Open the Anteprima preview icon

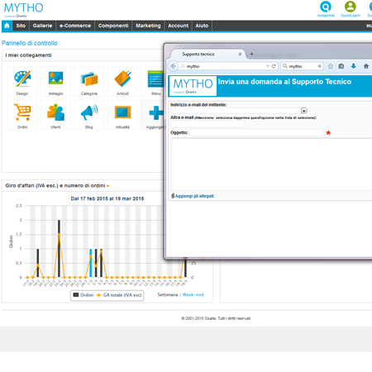click(x=326, y=7)
